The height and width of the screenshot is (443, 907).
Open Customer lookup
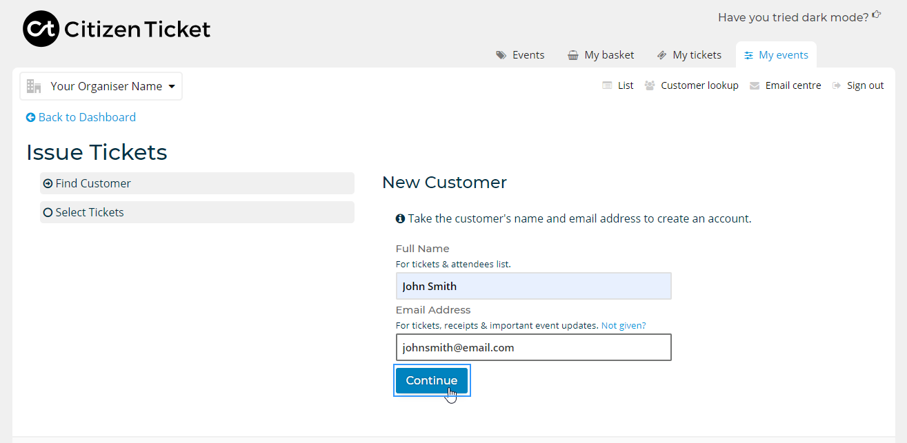pyautogui.click(x=692, y=85)
